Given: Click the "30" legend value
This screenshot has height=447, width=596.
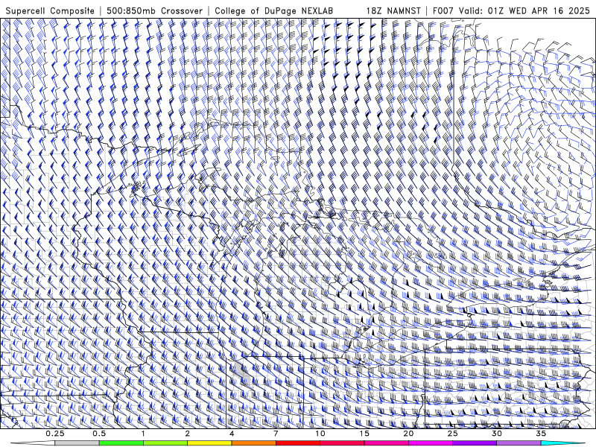Looking at the screenshot, I should point(497,434).
